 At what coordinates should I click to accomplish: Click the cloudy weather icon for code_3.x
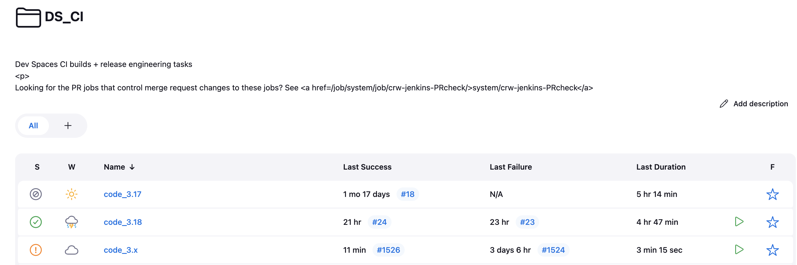coord(72,250)
